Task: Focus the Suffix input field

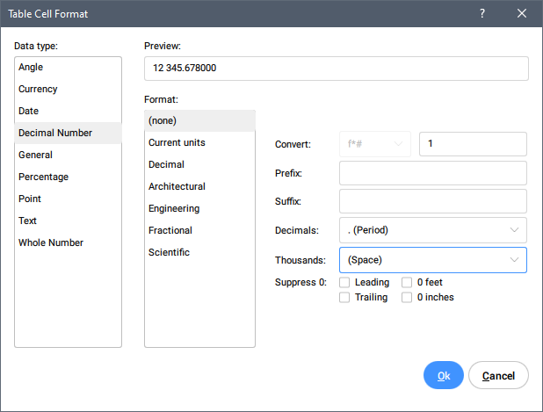Action: [432, 201]
